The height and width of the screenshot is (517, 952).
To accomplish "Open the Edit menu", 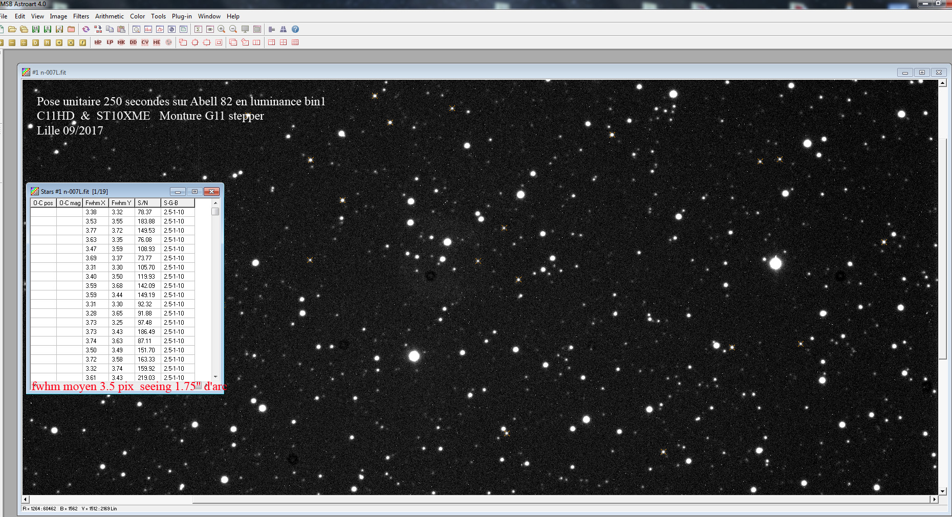I will (x=20, y=16).
